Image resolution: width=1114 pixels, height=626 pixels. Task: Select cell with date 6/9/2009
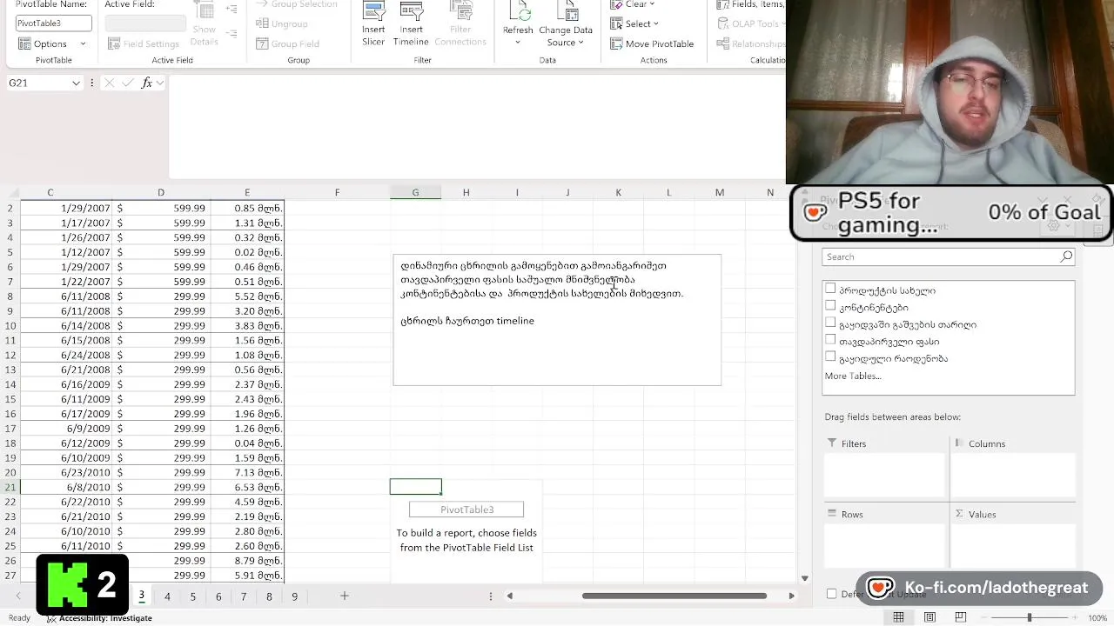[65, 429]
